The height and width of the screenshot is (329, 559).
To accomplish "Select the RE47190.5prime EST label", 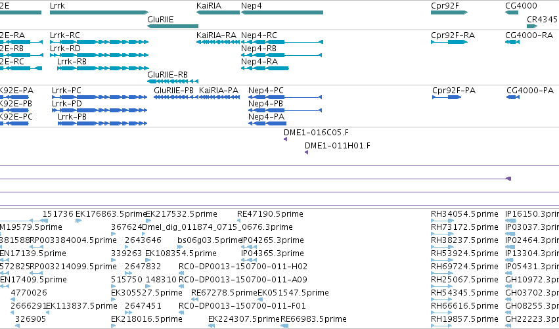I will coord(270,214).
